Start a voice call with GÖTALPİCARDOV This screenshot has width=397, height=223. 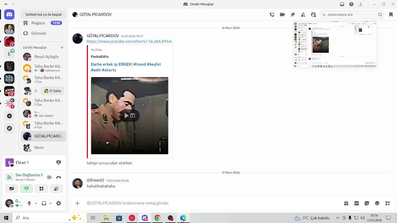coord(272,15)
